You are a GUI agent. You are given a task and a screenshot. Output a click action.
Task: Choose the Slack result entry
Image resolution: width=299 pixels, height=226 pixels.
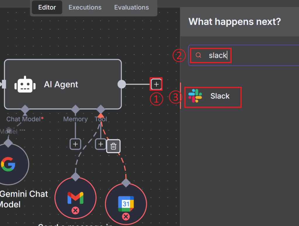[x=220, y=96]
